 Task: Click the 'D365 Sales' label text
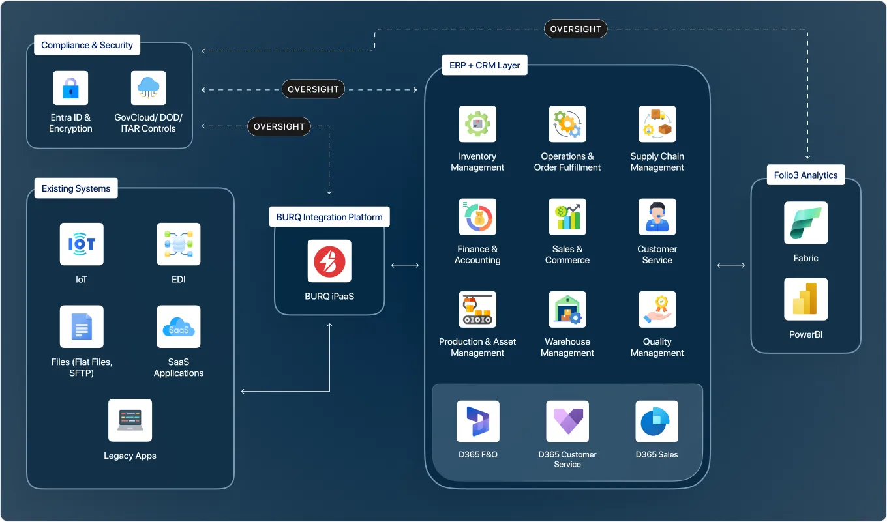coord(657,454)
